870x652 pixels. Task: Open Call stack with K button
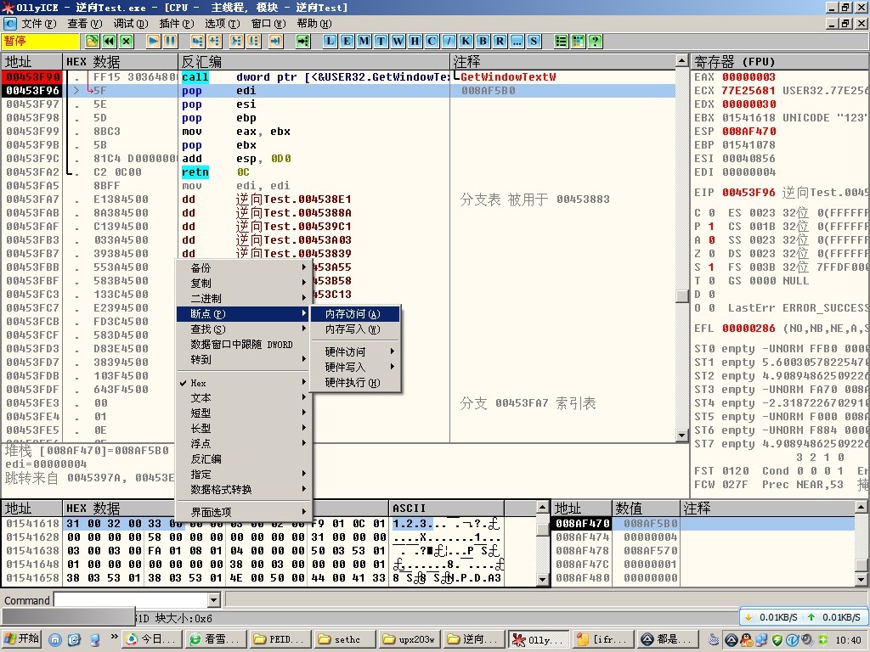[466, 41]
